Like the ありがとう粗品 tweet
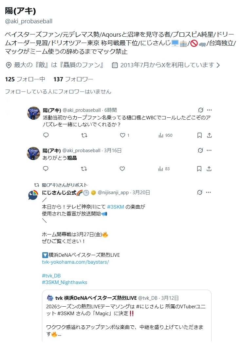Screen dimensions: 243x346 [122, 169]
